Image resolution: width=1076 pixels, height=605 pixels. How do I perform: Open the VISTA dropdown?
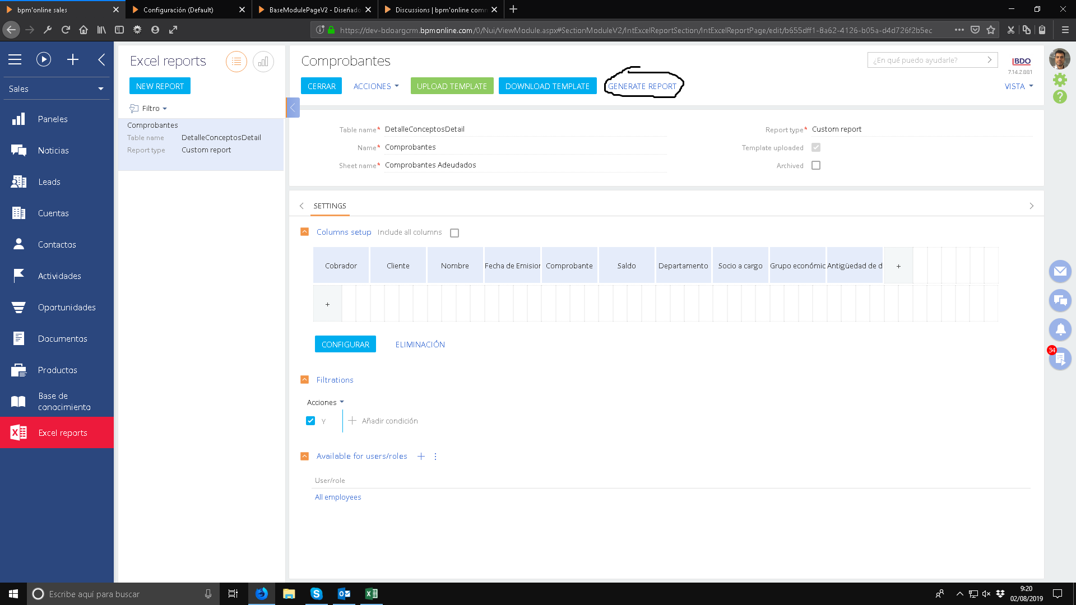(x=1019, y=86)
